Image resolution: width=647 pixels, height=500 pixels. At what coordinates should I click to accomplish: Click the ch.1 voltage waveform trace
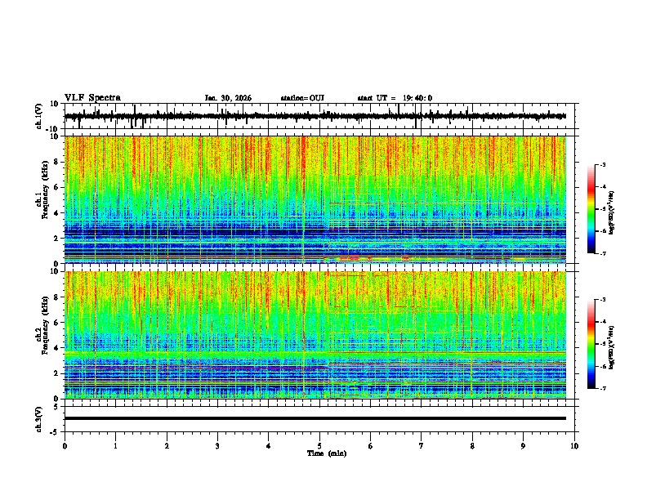click(x=315, y=116)
